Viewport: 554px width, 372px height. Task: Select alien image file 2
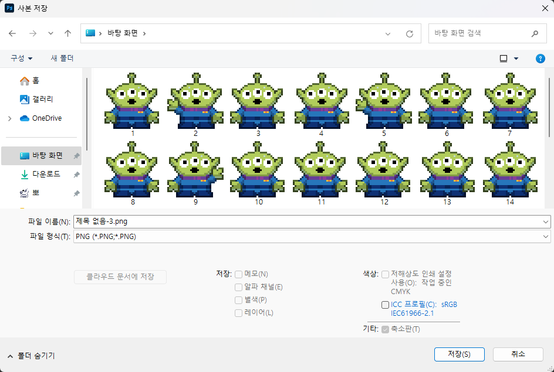pos(195,105)
